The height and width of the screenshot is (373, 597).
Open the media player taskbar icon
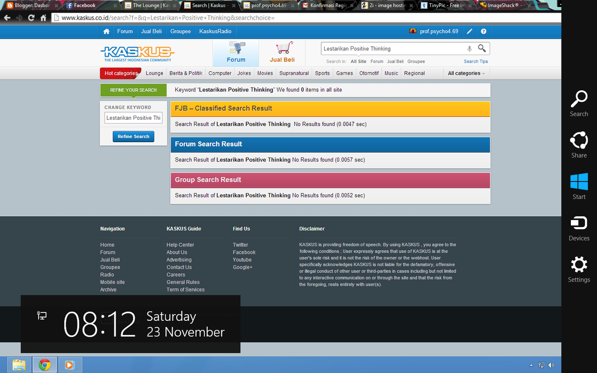pyautogui.click(x=70, y=365)
